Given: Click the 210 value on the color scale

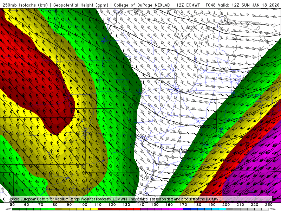Looking at the screenshot, I should [x=240, y=205].
